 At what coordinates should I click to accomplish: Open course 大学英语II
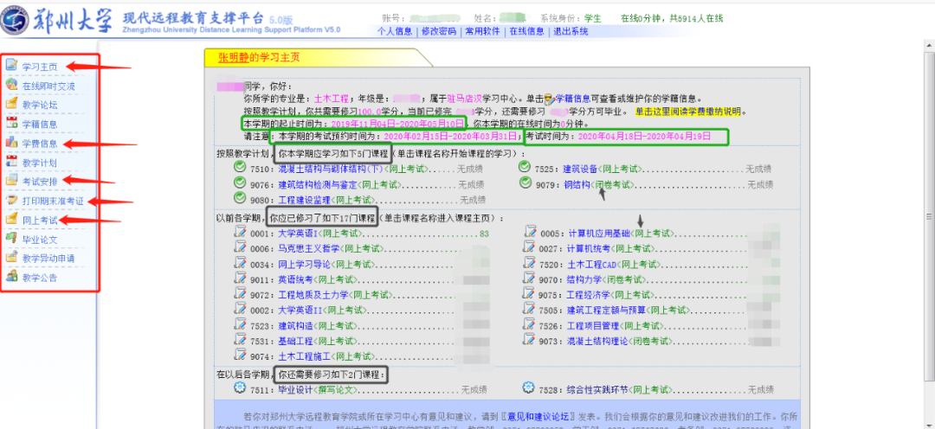point(300,311)
